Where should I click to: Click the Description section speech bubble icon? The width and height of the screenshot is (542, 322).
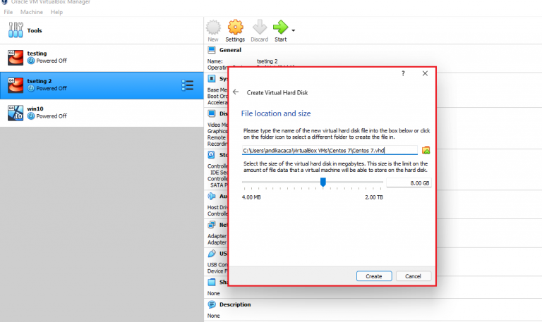[x=212, y=304]
